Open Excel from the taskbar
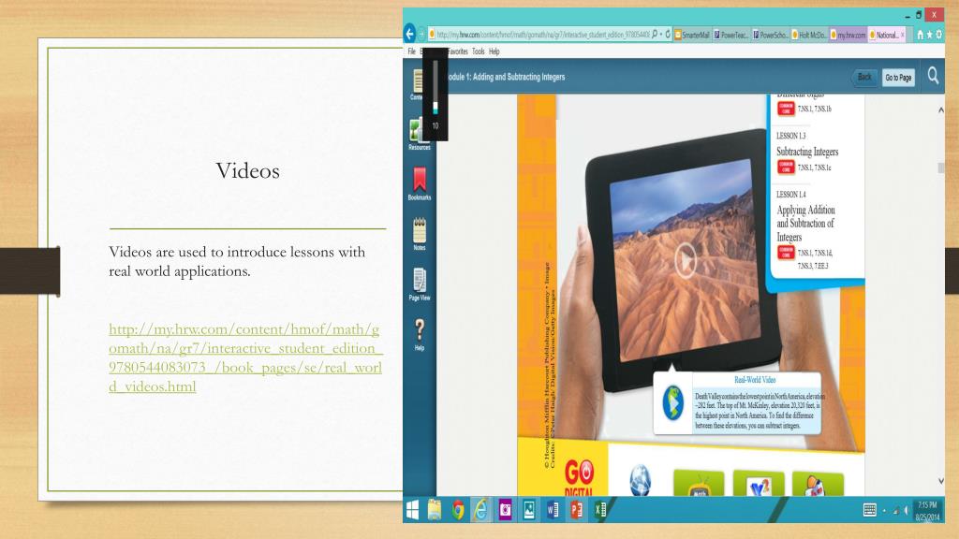This screenshot has width=959, height=539. (x=600, y=510)
